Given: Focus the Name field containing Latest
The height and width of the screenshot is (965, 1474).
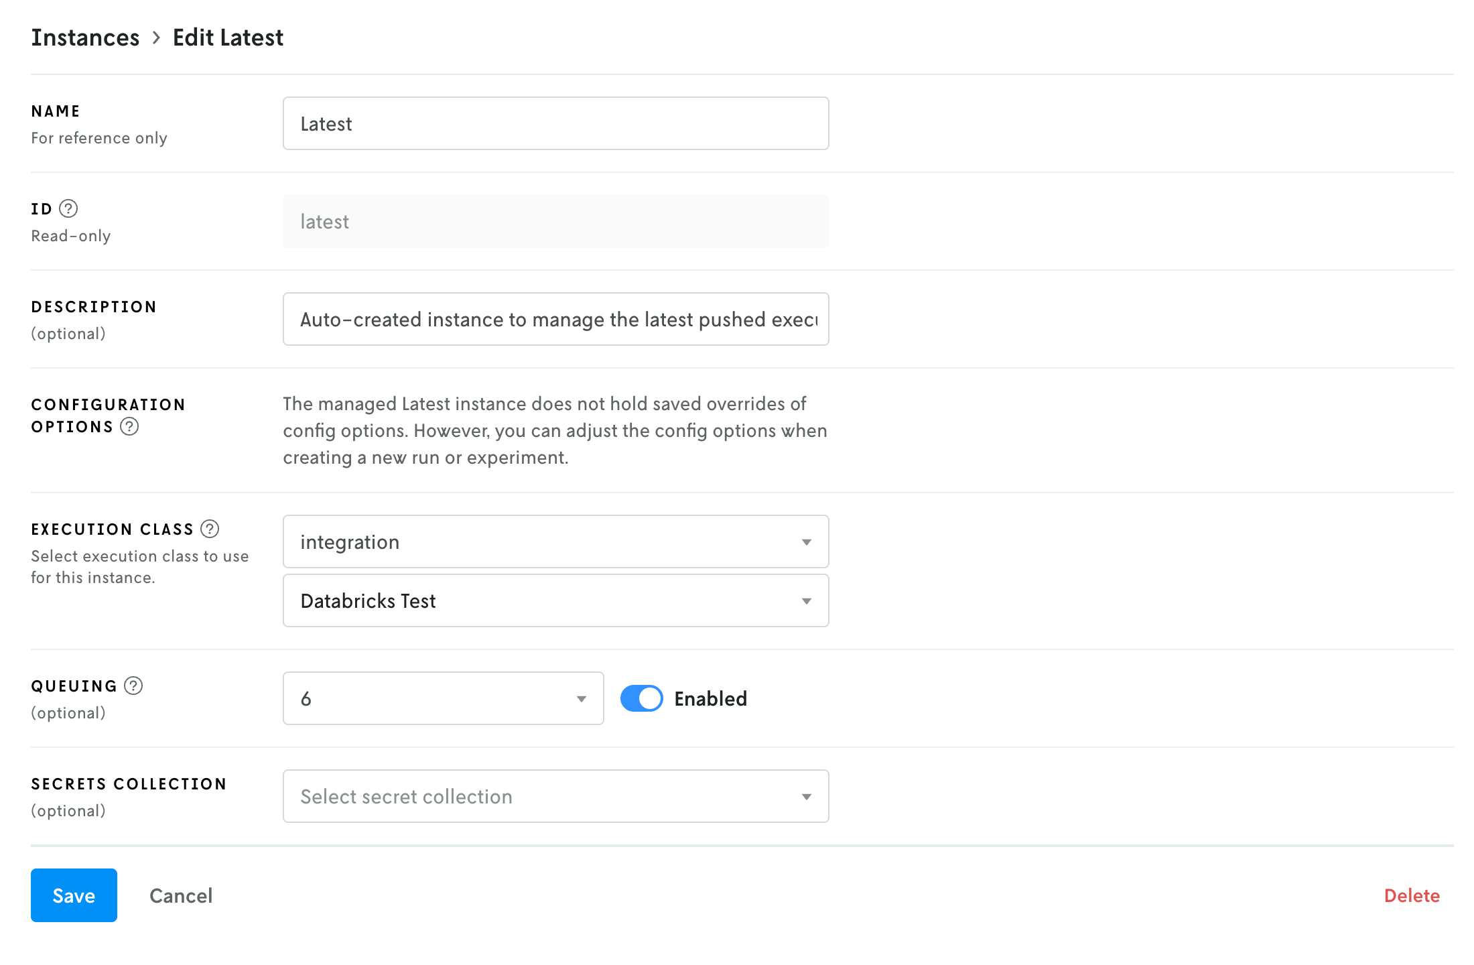Looking at the screenshot, I should 555,124.
